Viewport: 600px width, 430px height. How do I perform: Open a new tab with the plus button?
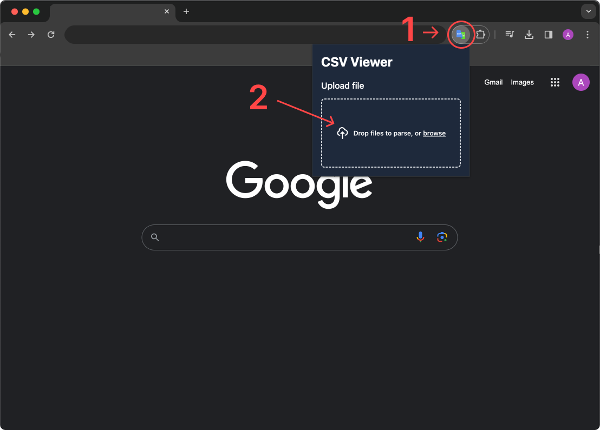186,11
